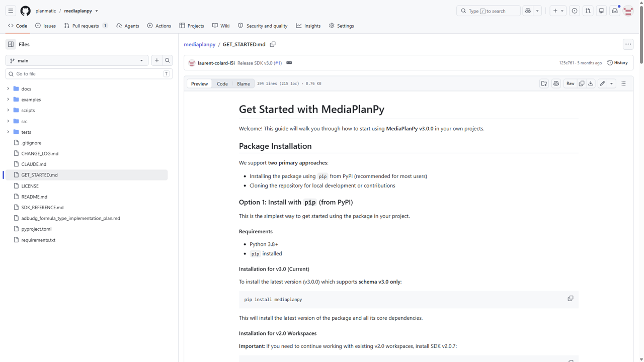View file History
The height and width of the screenshot is (362, 644).
click(x=617, y=63)
